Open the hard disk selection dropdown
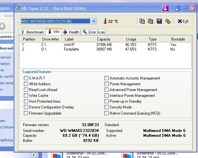The width and height of the screenshot is (198, 158). pos(94,21)
